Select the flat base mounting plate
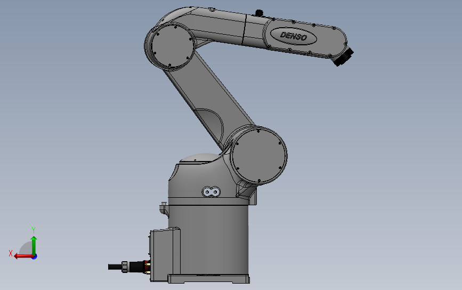This screenshot has height=290, width=462. coord(208,279)
